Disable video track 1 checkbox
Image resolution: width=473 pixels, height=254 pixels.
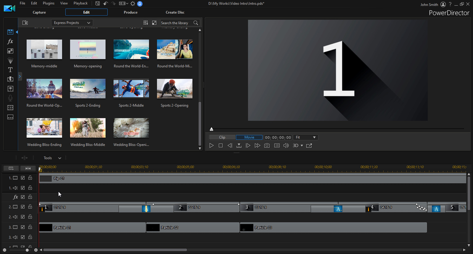(23, 178)
